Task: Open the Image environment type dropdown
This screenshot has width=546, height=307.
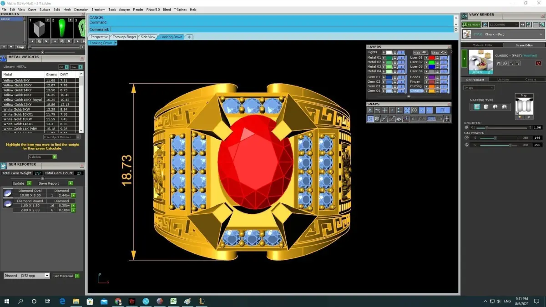Action: [479, 88]
